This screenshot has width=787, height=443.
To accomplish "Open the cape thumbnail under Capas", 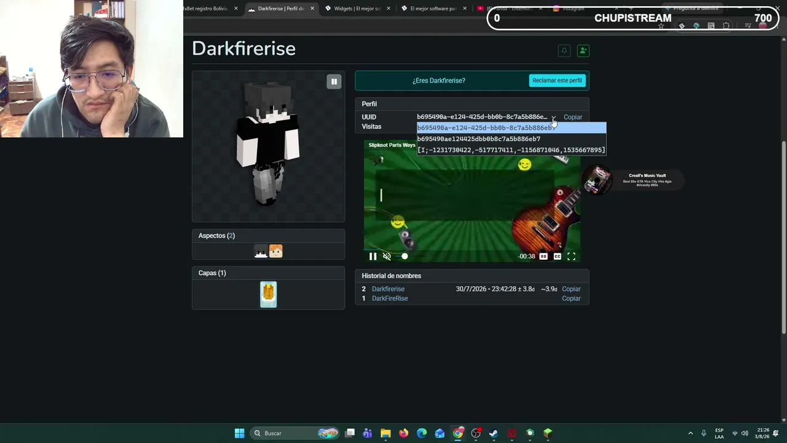I will pyautogui.click(x=269, y=294).
